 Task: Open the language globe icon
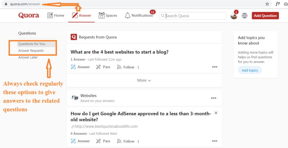(x=244, y=16)
